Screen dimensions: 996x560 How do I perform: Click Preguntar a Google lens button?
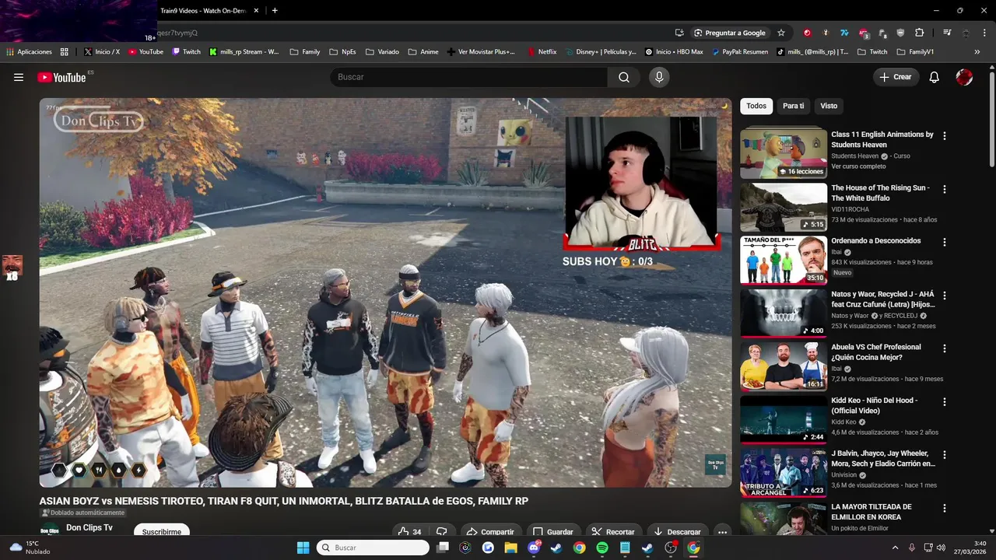729,33
